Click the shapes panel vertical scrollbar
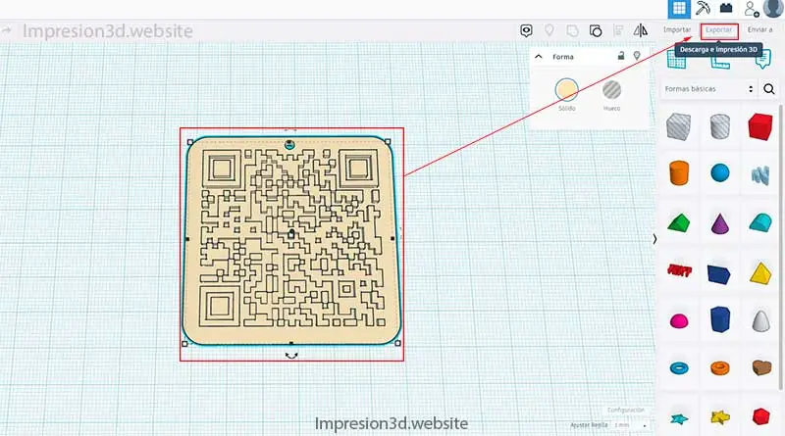Image resolution: width=785 pixels, height=436 pixels. (781, 247)
